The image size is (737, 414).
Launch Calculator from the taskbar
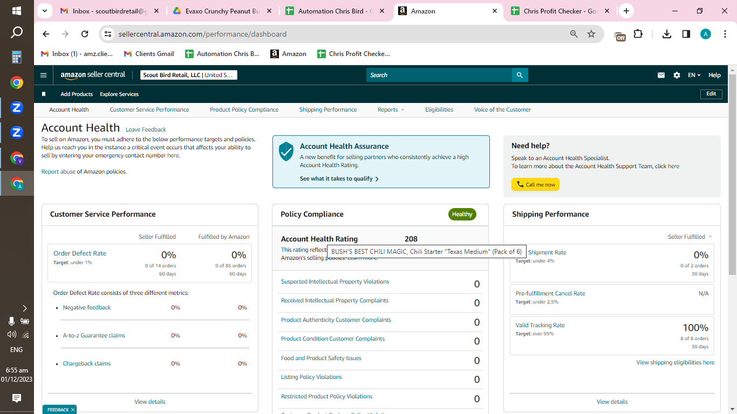17,58
